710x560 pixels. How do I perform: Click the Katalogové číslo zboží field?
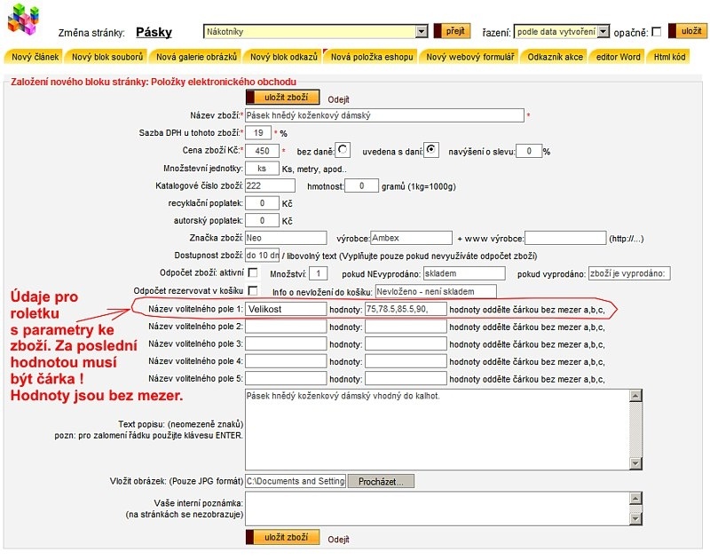click(x=270, y=185)
